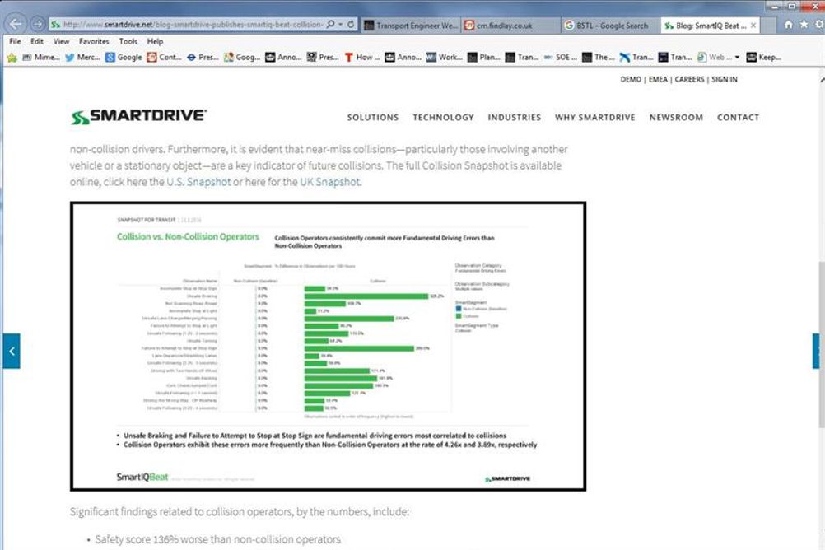Open SOLUTIONS in site navigation
Screen dimensions: 825x550
click(372, 118)
